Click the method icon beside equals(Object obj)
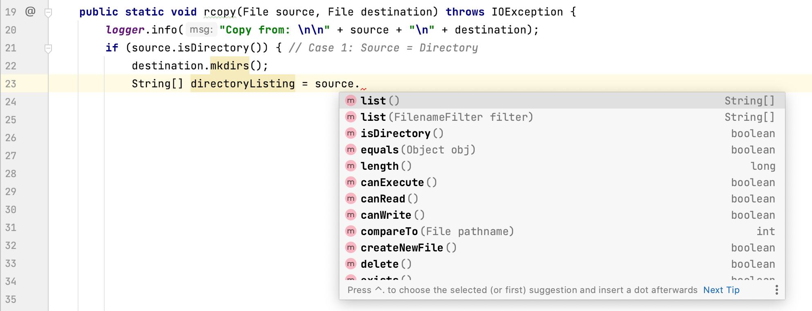The width and height of the screenshot is (812, 311). click(x=351, y=149)
